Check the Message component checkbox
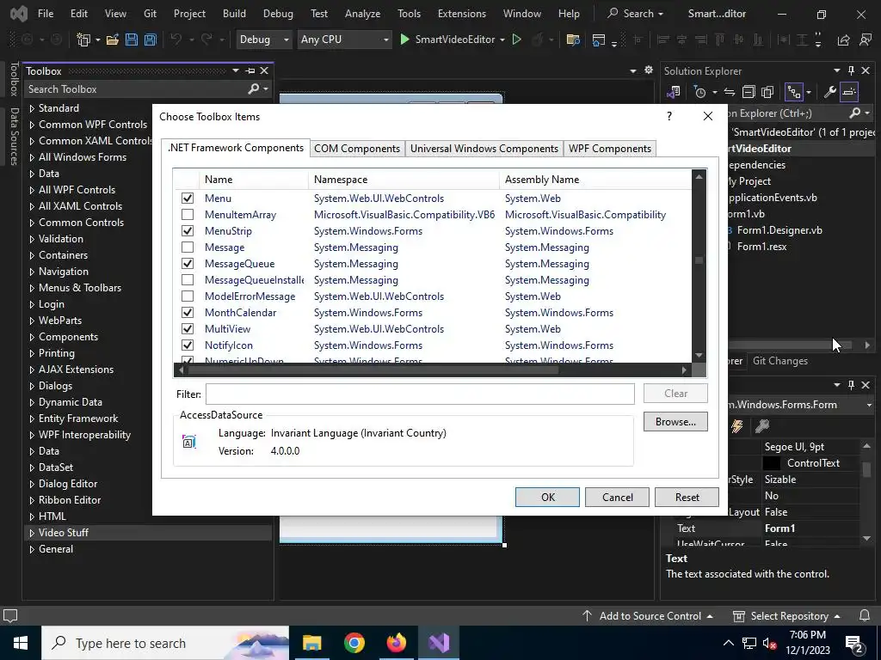The width and height of the screenshot is (881, 660). pyautogui.click(x=188, y=247)
